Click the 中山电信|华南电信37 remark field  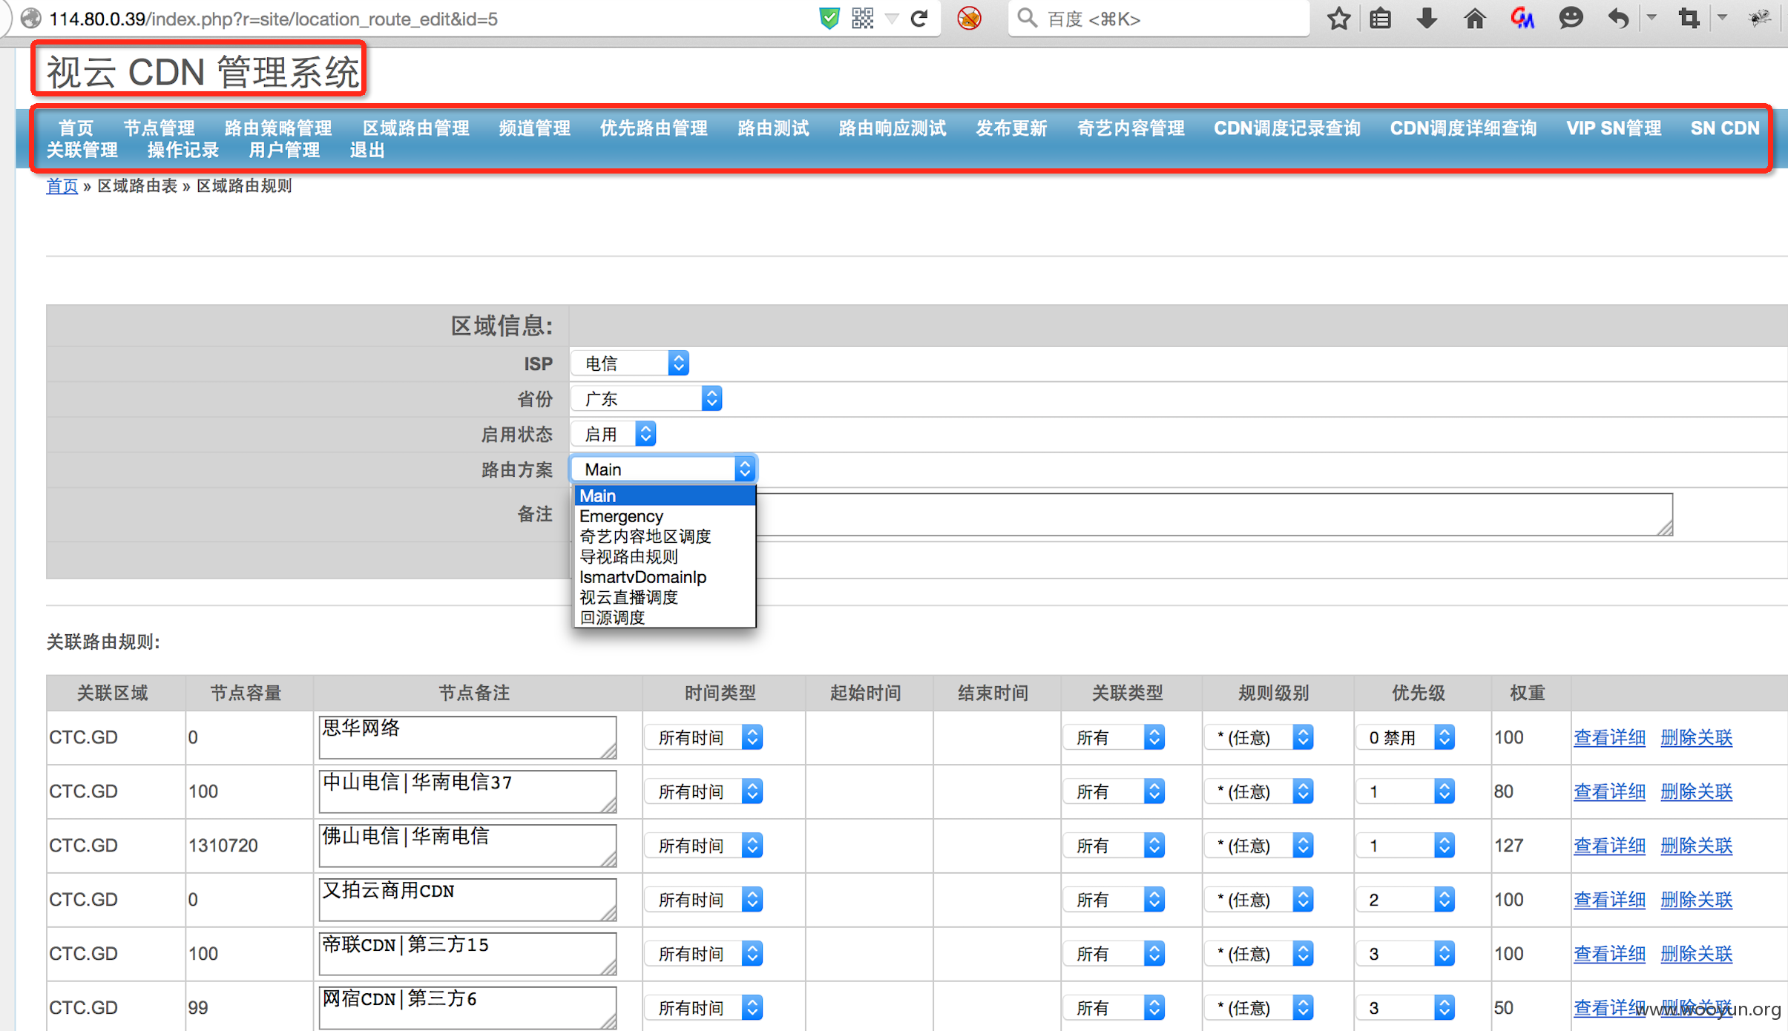pos(467,791)
